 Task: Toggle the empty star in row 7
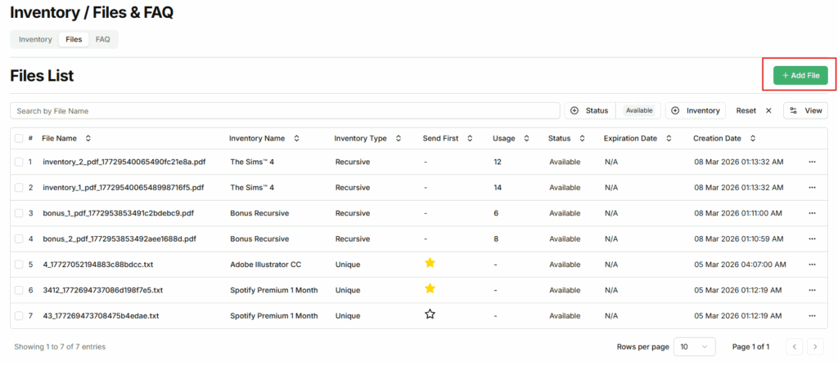coord(430,314)
